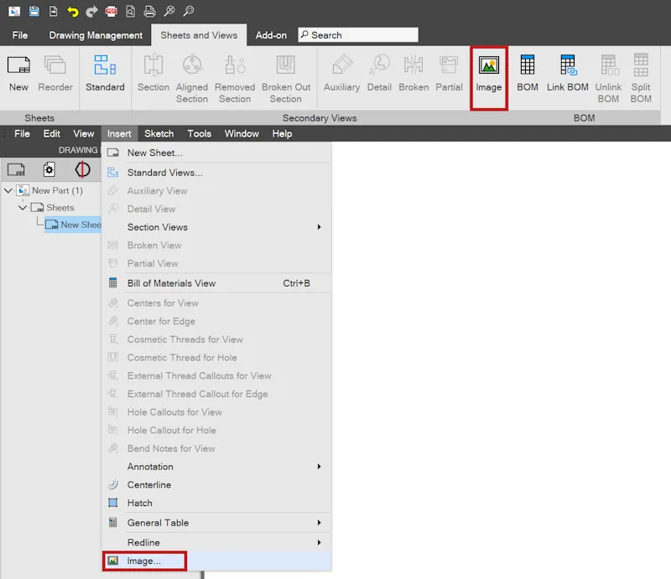671x579 pixels.
Task: Expand the Section Views submenu
Action: (x=319, y=227)
